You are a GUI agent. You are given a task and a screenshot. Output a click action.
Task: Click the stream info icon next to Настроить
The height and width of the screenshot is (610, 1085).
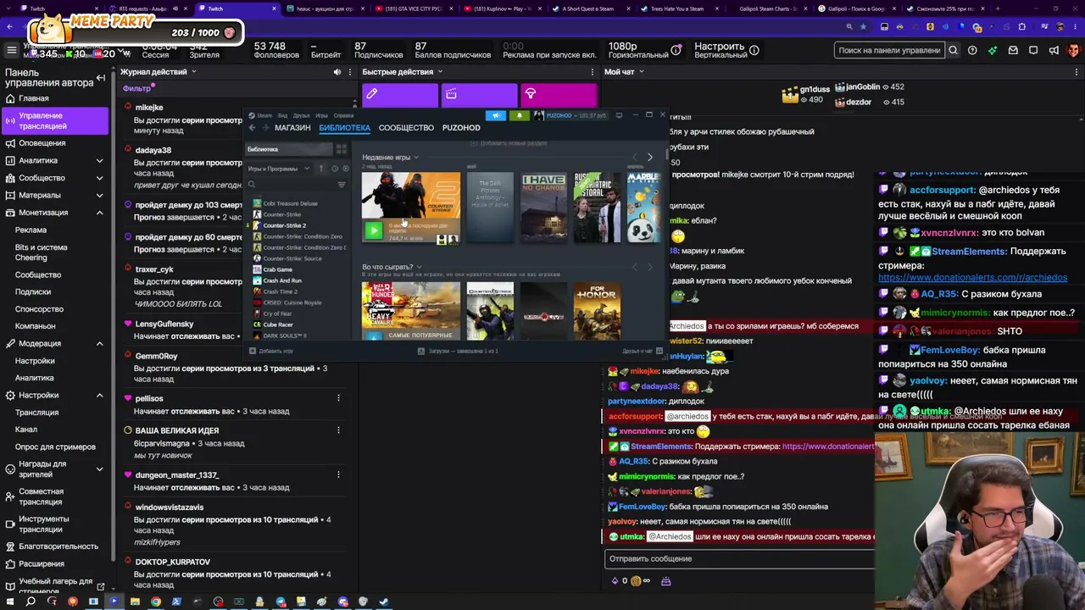[754, 50]
